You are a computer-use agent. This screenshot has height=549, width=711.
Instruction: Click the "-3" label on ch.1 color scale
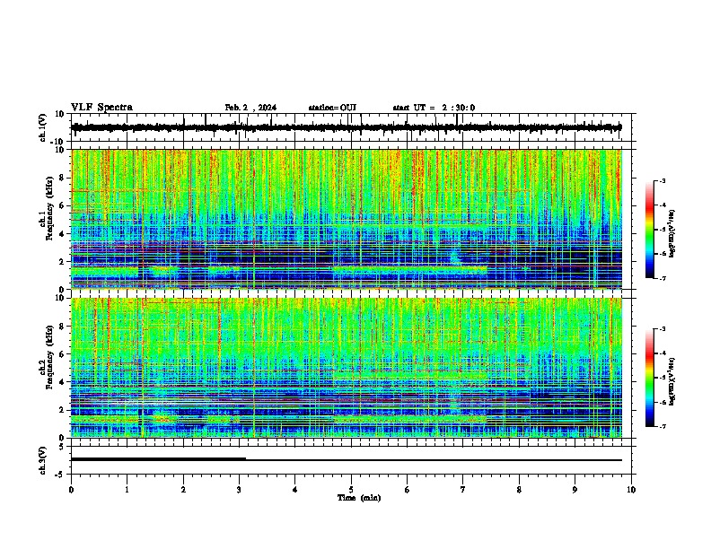coord(662,180)
